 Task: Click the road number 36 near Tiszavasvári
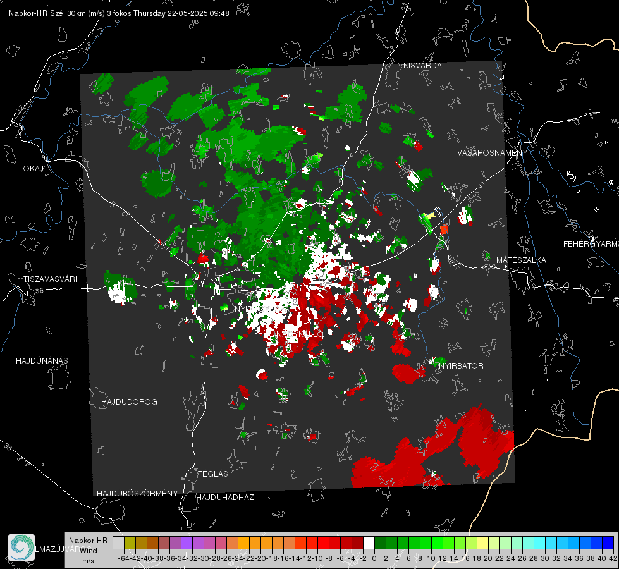click(39, 291)
